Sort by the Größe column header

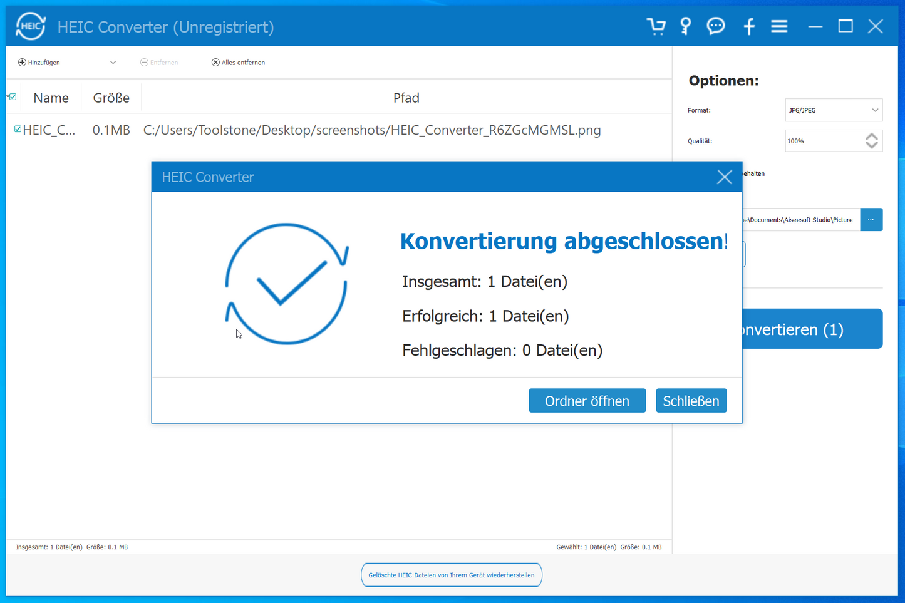111,98
